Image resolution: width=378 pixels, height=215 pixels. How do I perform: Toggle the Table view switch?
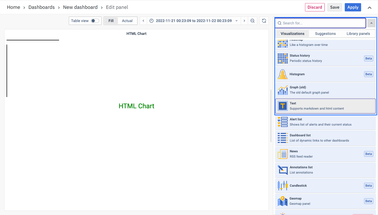point(95,21)
